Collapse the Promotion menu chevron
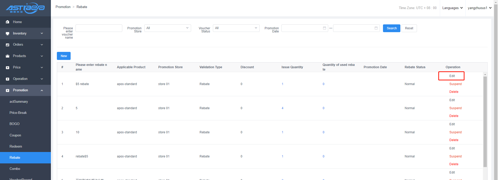The width and height of the screenshot is (498, 180). (x=42, y=90)
